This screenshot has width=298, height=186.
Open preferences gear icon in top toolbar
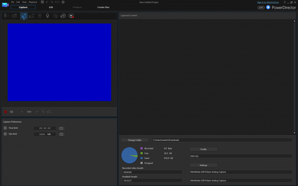click(63, 2)
